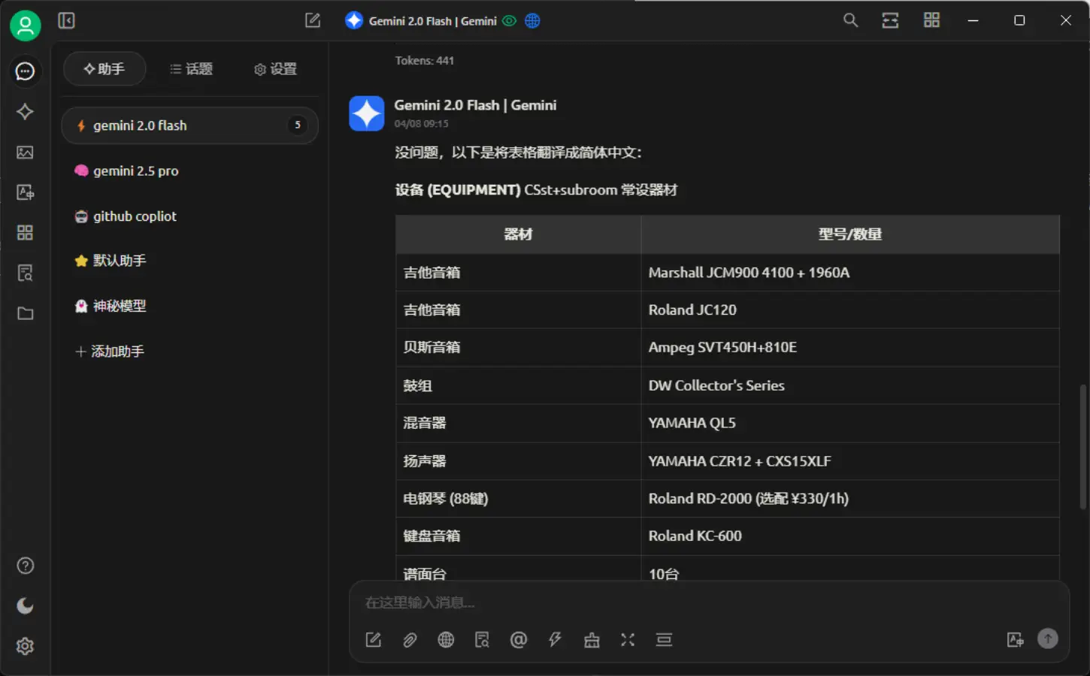Open the user avatar profile
The width and height of the screenshot is (1090, 676).
point(25,26)
